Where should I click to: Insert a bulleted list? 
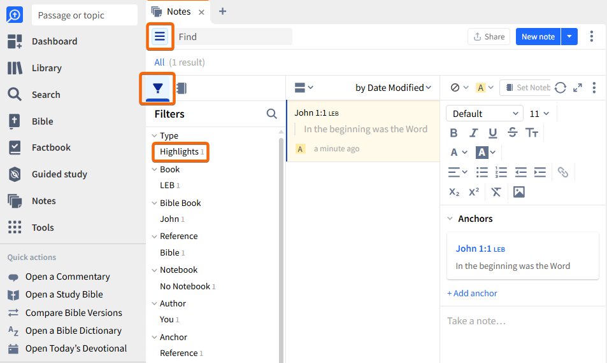pos(482,172)
